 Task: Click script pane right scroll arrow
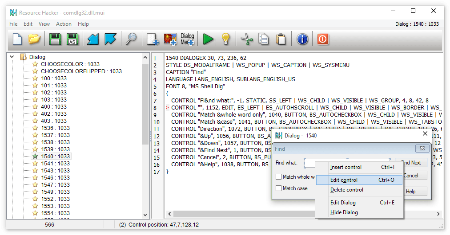(x=438, y=214)
